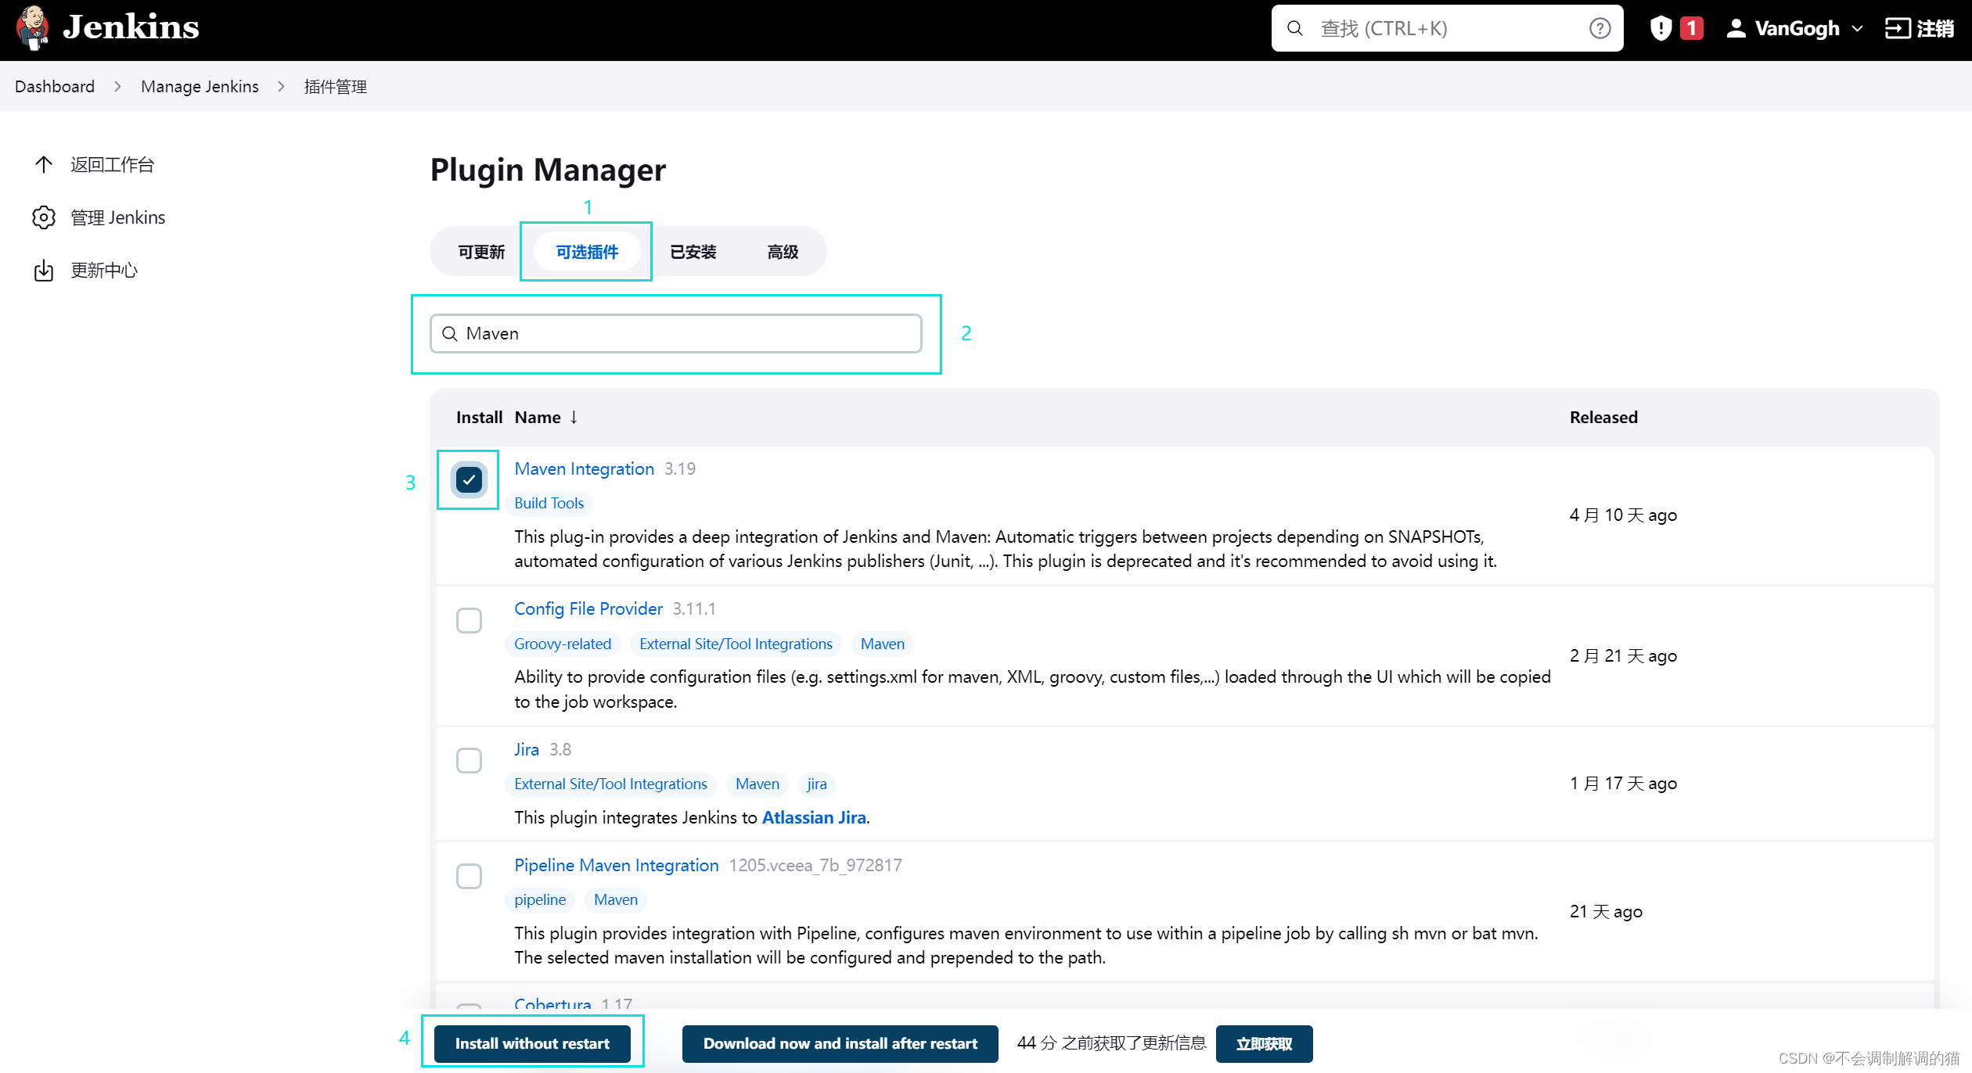Switch to the 已安装 tab
The image size is (1972, 1073).
pyautogui.click(x=693, y=252)
